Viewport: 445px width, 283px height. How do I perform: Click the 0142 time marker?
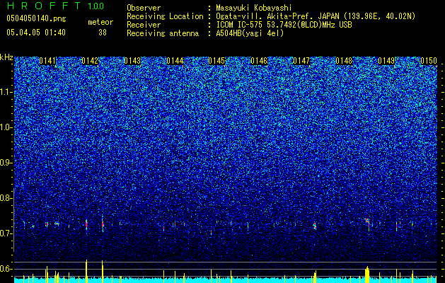90,61
